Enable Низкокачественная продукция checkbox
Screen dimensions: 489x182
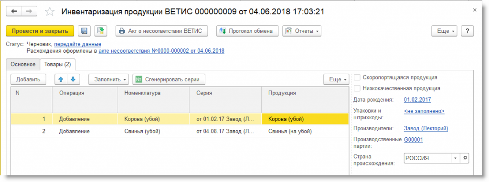coord(357,88)
